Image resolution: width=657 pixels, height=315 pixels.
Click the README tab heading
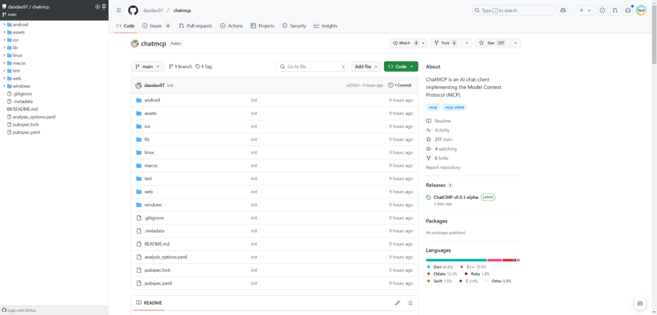coord(149,303)
